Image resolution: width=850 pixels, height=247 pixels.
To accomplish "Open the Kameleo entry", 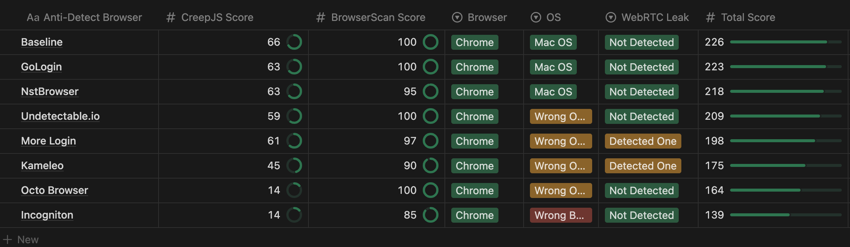I will [42, 165].
